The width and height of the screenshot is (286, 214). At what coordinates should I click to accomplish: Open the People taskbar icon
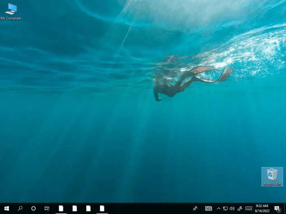(x=195, y=208)
